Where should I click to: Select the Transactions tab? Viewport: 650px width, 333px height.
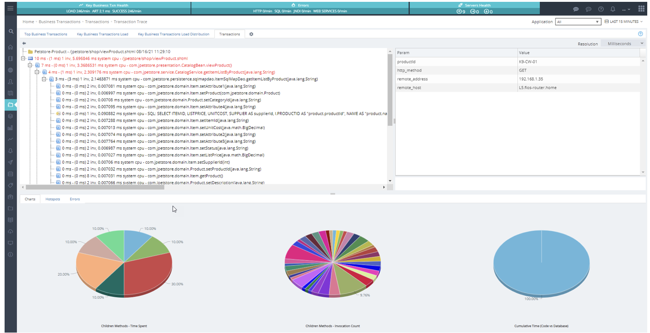(230, 34)
